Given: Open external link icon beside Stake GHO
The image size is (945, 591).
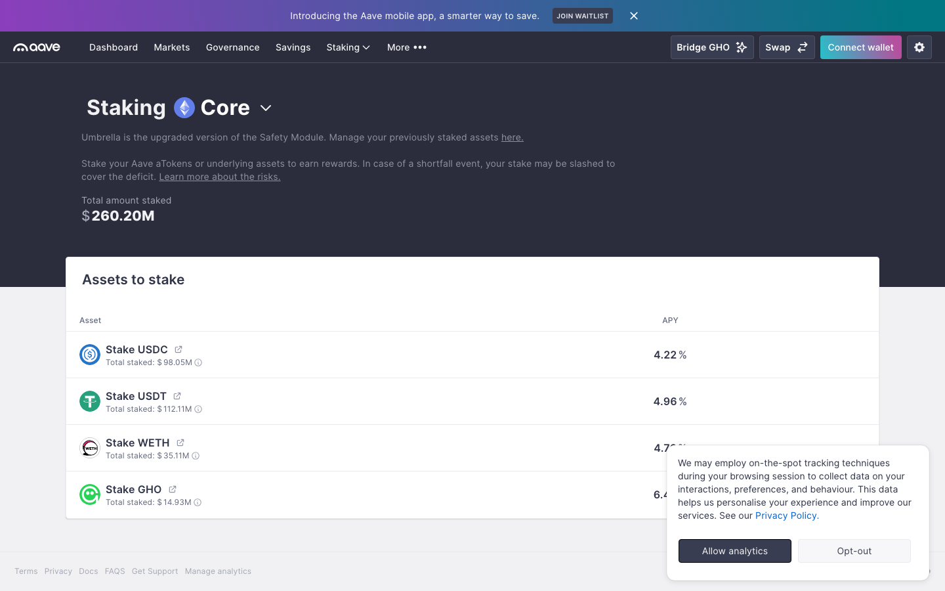Looking at the screenshot, I should click(x=173, y=489).
